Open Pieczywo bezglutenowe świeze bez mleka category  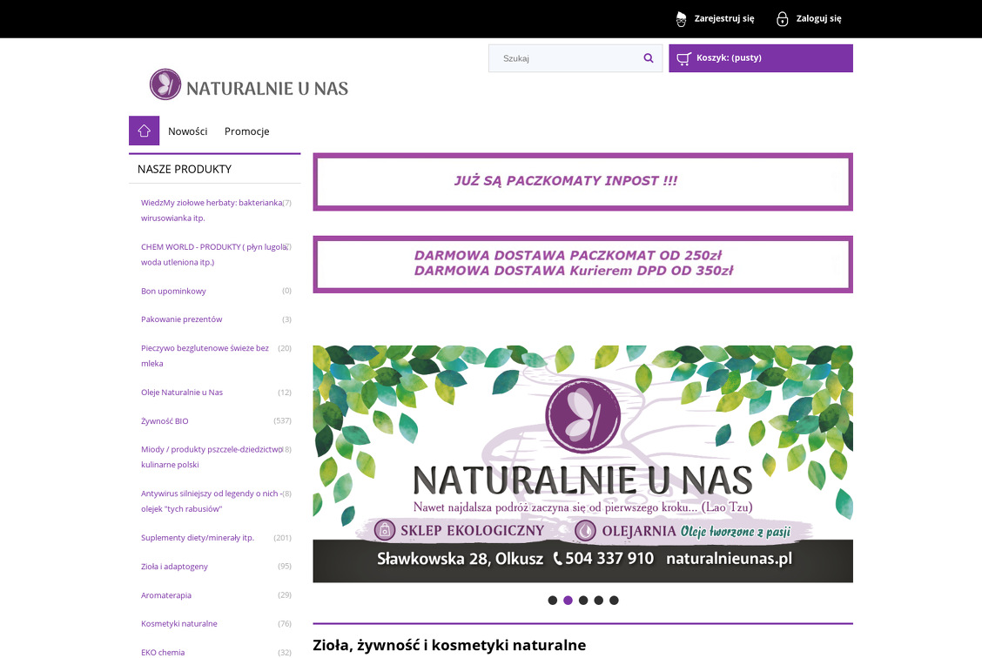point(205,356)
